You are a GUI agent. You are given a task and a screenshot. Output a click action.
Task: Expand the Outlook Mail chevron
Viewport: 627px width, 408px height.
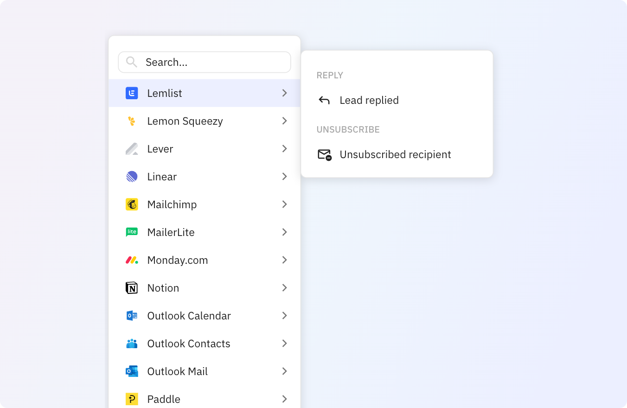pyautogui.click(x=285, y=371)
